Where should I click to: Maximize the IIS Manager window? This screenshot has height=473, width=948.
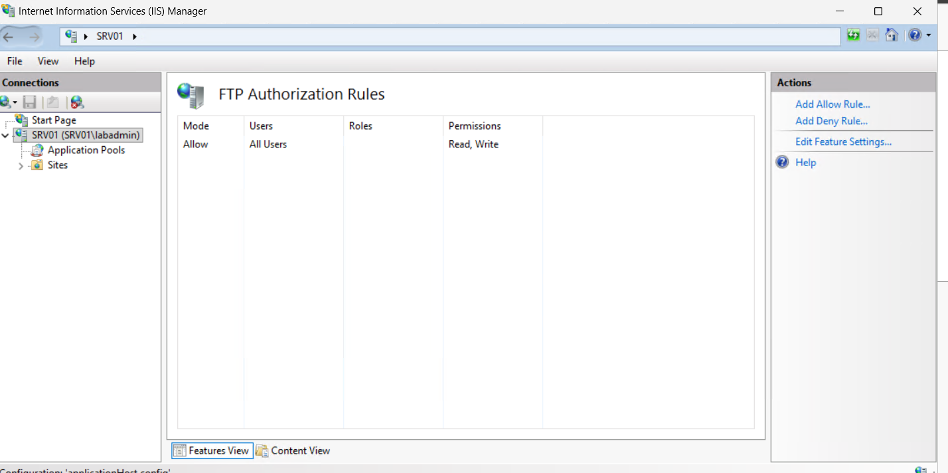878,11
